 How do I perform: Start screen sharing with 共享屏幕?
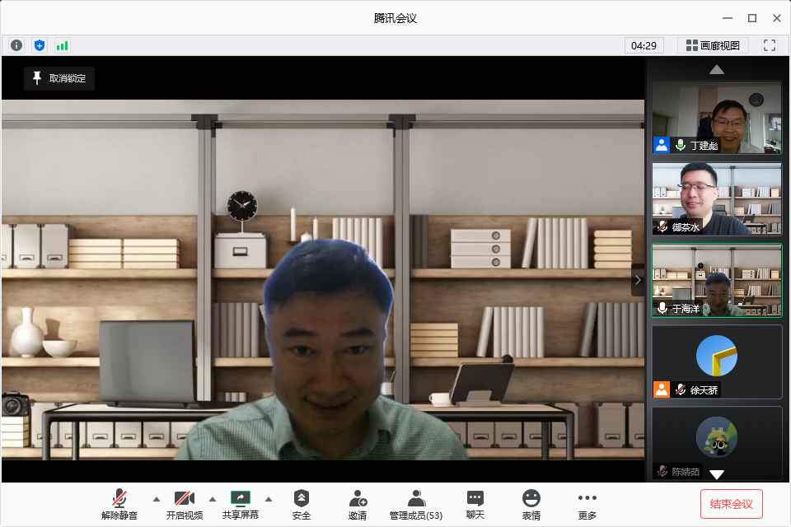pyautogui.click(x=240, y=504)
